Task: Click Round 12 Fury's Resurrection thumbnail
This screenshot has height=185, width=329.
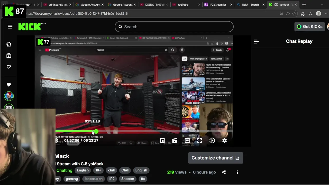Action: [x=193, y=70]
